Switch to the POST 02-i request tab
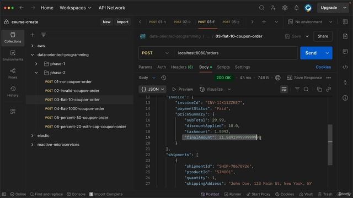 tap(182, 22)
